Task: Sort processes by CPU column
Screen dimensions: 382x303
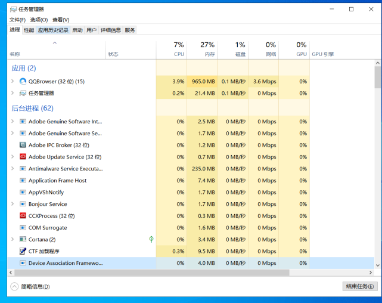Action: (x=171, y=50)
